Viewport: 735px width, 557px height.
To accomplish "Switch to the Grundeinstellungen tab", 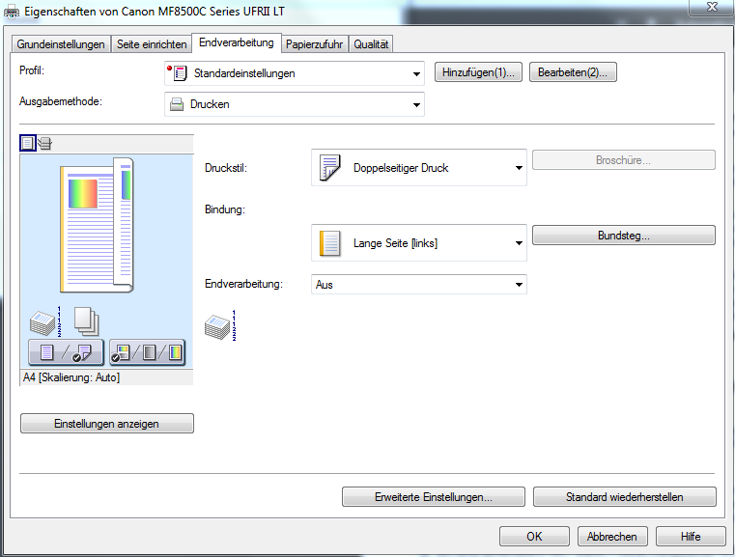I will tap(61, 44).
